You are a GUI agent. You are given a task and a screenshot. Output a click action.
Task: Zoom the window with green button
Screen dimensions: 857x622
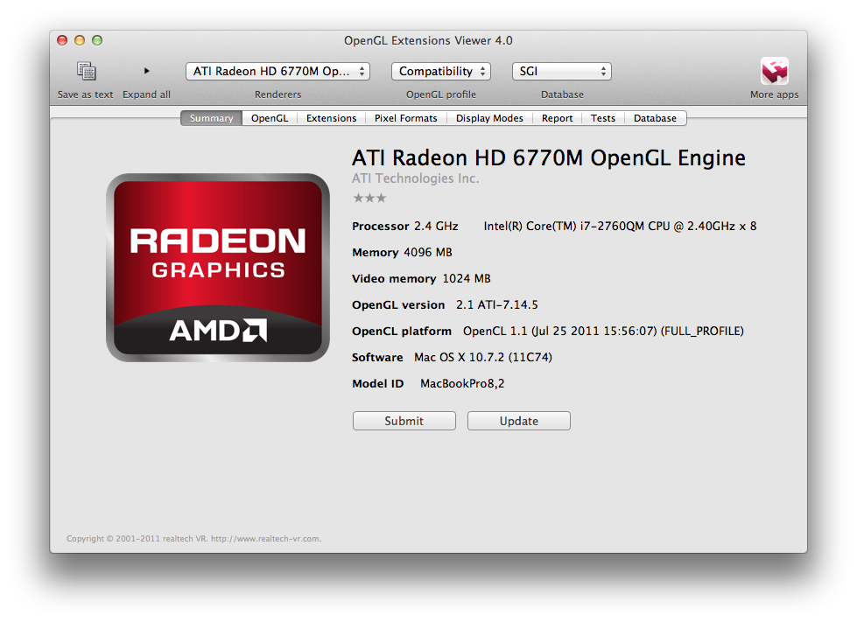click(97, 40)
